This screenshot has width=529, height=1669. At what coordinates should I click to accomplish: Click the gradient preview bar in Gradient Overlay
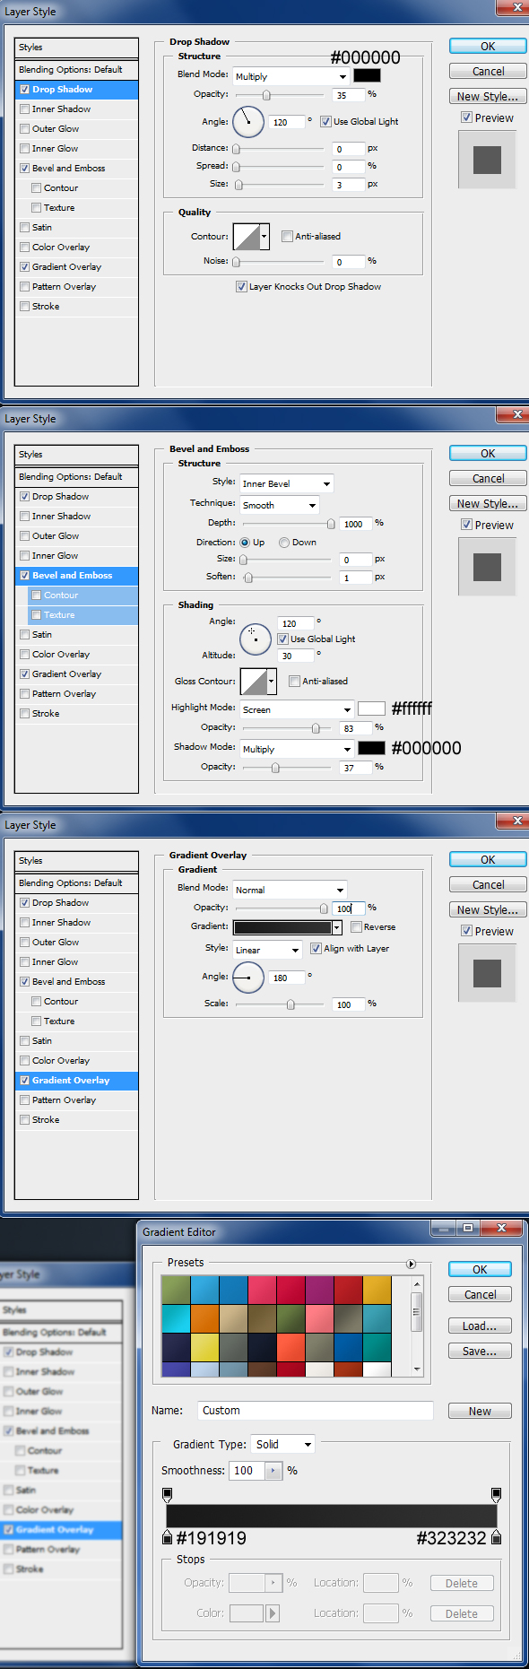pyautogui.click(x=282, y=927)
